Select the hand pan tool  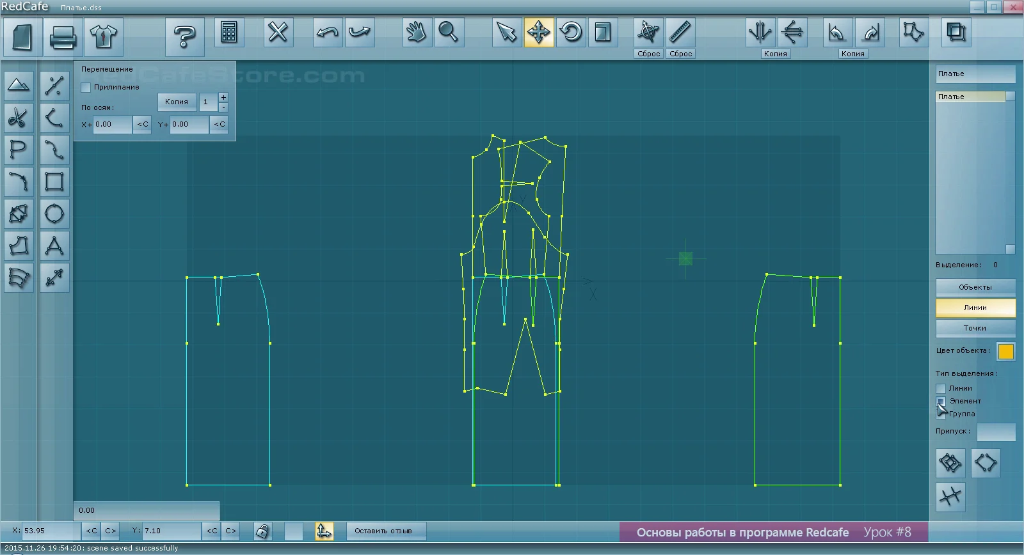coord(417,32)
